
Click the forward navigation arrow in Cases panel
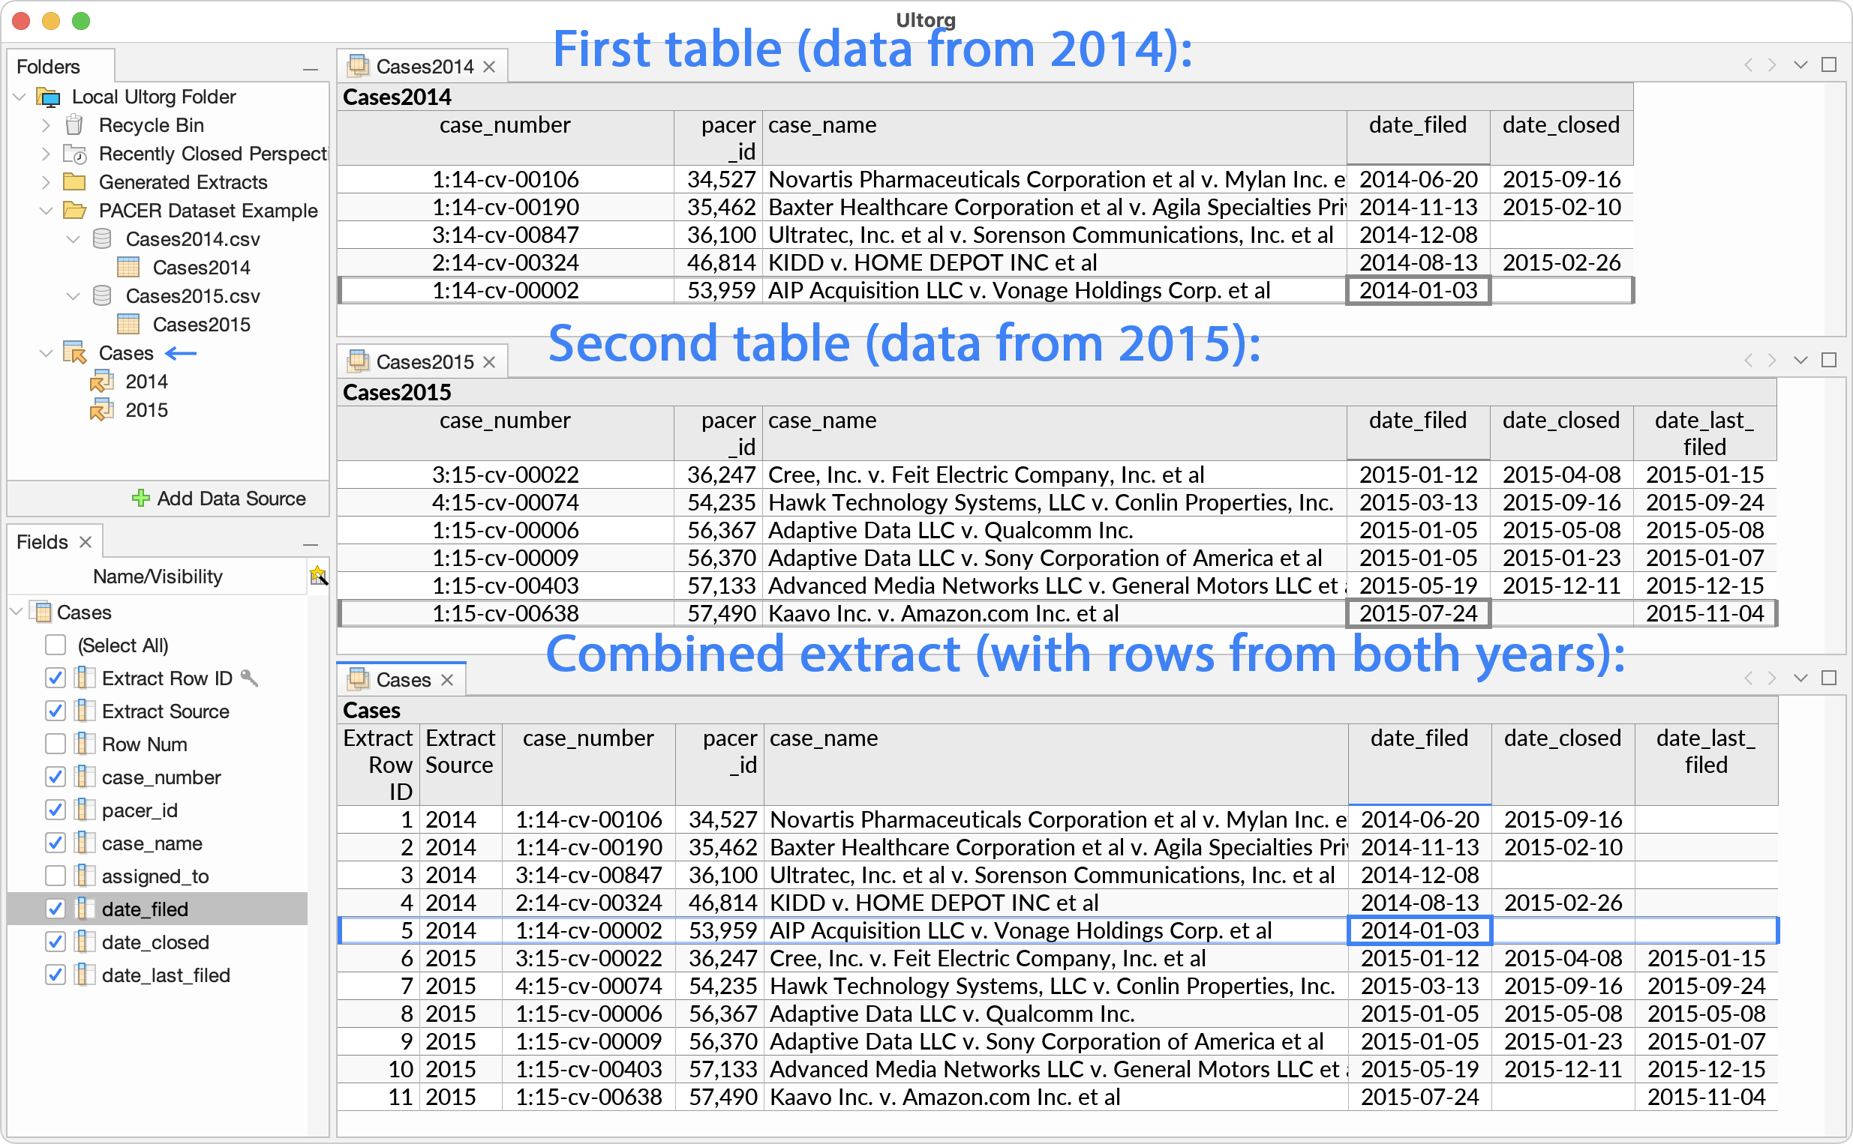[1772, 678]
